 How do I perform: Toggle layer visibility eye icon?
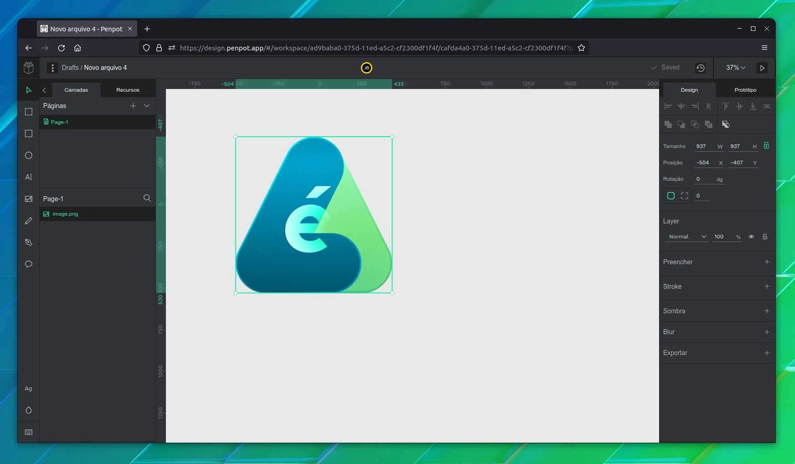(x=751, y=237)
